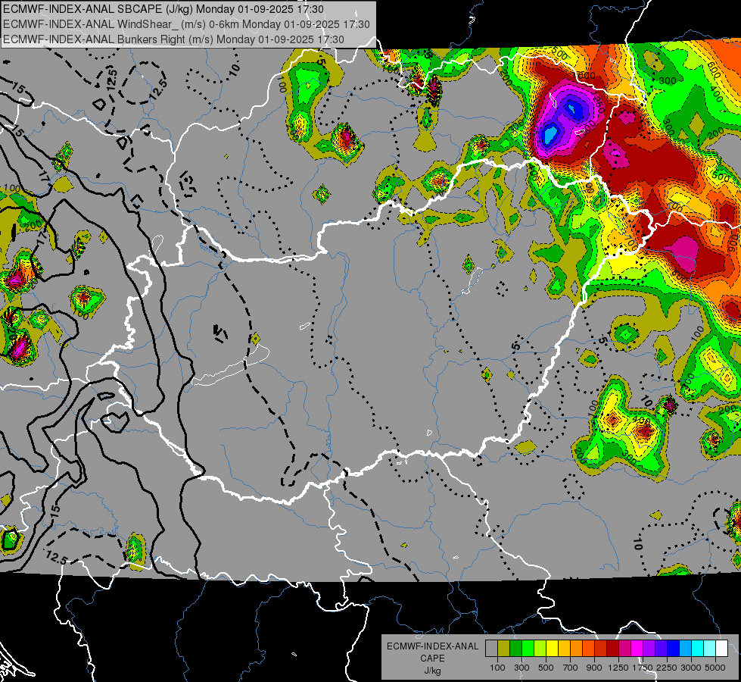Select the dark red legend swatch before 1250
Image resolution: width=741 pixels, height=682 pixels.
coord(612,649)
